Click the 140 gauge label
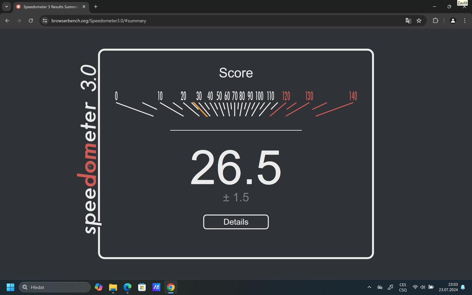The image size is (472, 295). 353,96
